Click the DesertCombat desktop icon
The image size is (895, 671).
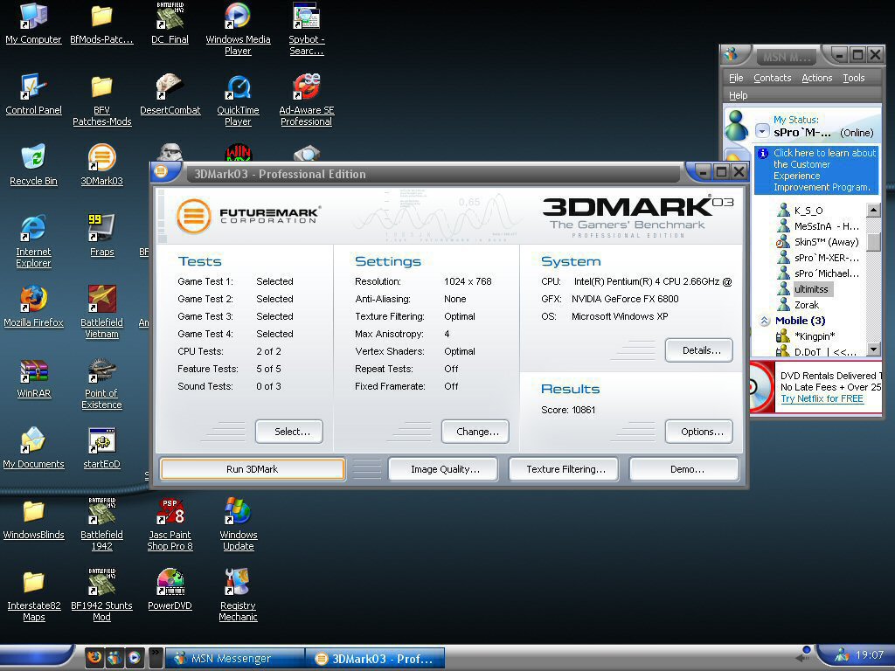(170, 95)
